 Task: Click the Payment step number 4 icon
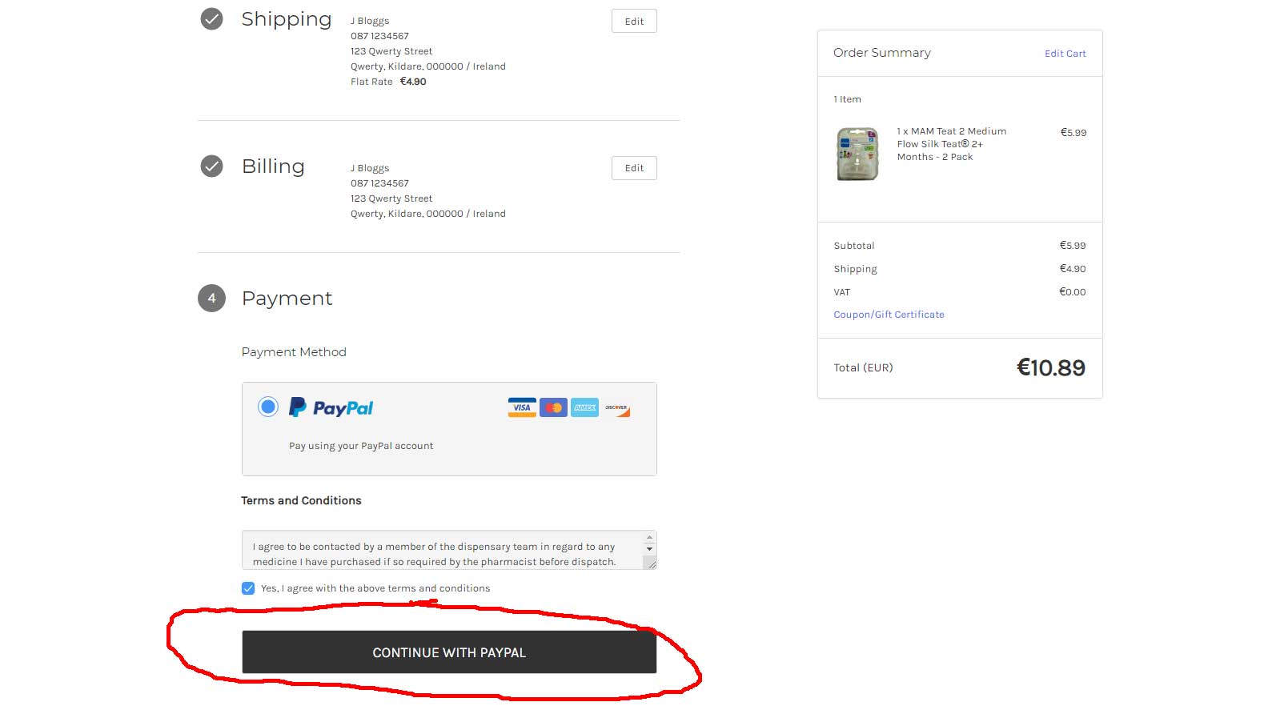pyautogui.click(x=211, y=298)
